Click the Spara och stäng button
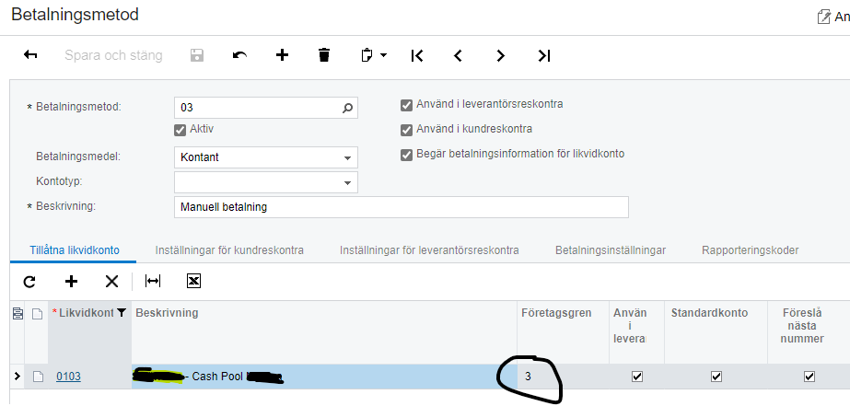This screenshot has width=850, height=406. 113,54
